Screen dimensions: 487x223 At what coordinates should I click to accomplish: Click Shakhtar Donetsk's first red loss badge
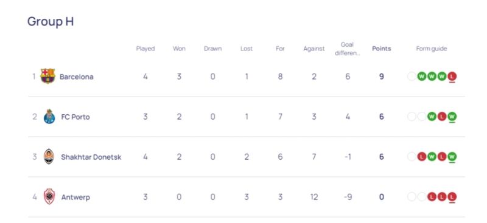pos(422,157)
